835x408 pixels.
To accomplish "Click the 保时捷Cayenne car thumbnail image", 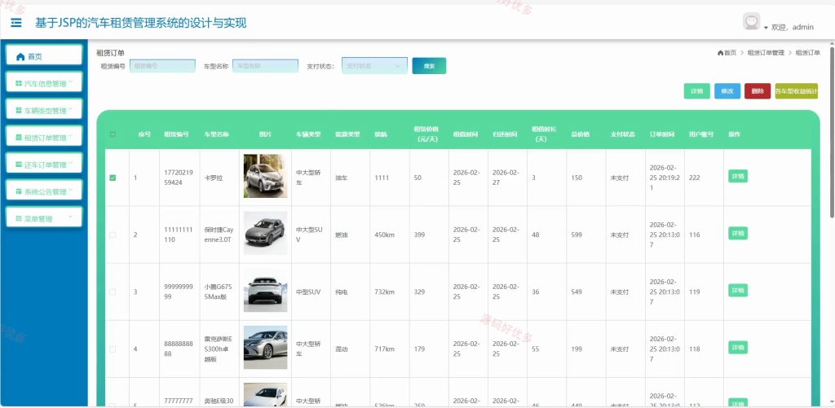I will pos(265,233).
